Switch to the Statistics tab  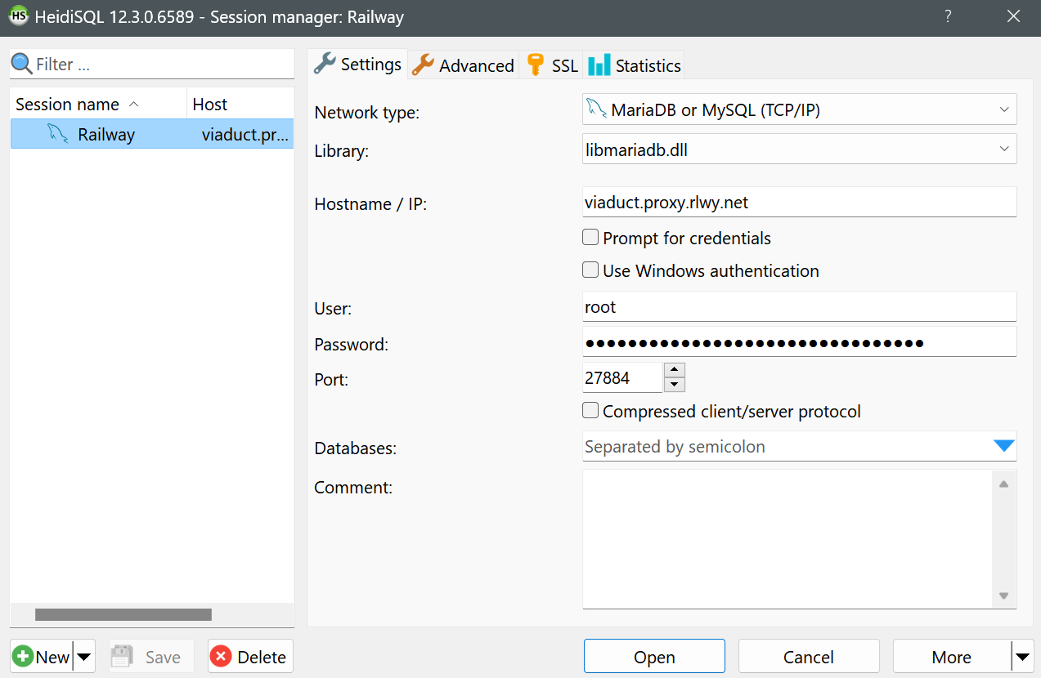click(x=634, y=65)
